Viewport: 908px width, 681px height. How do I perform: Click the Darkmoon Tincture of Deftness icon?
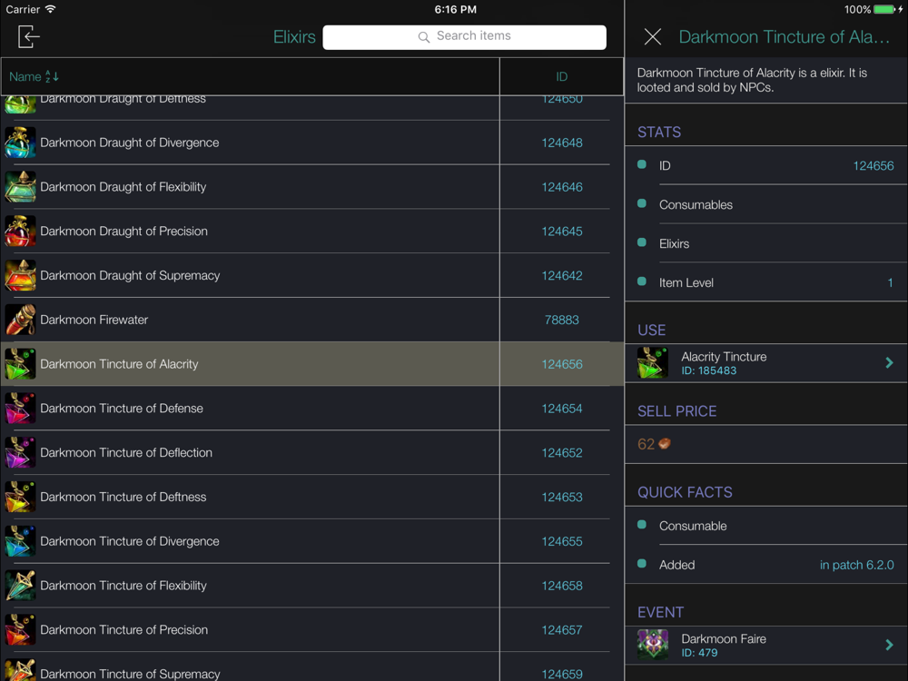tap(20, 497)
